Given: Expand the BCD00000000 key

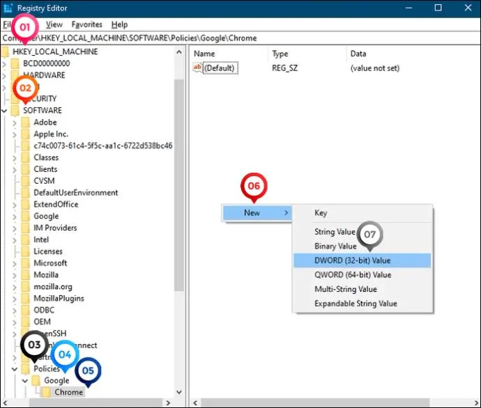Looking at the screenshot, I should point(4,64).
